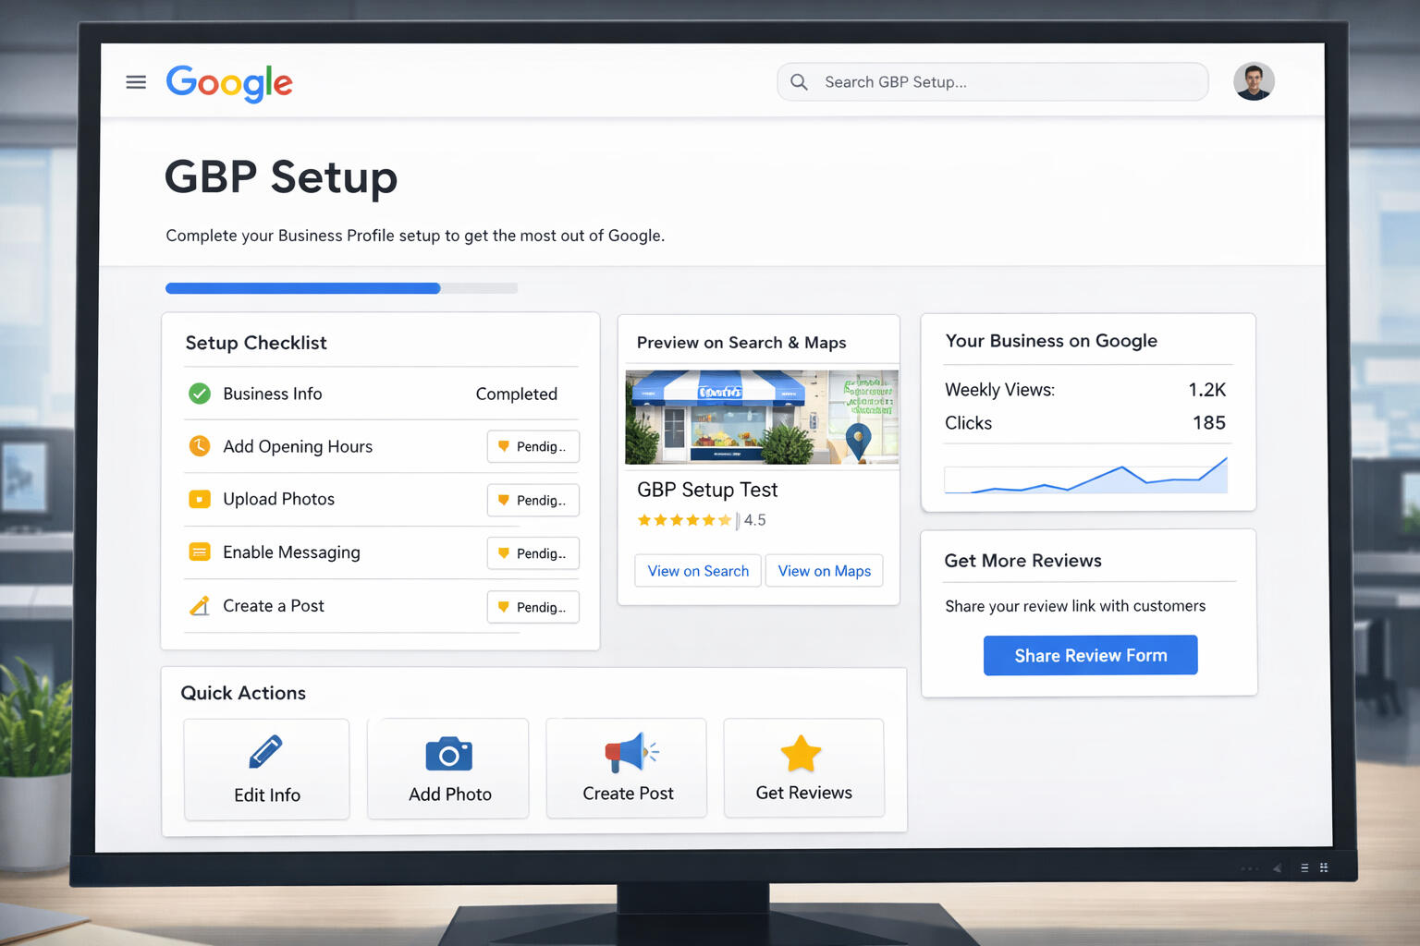Click the Add Opening Hours clock icon
Viewport: 1420px width, 946px height.
coord(200,446)
